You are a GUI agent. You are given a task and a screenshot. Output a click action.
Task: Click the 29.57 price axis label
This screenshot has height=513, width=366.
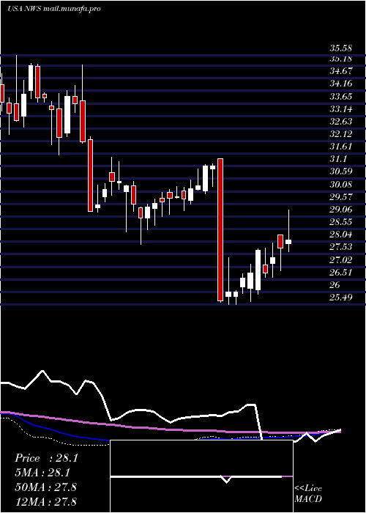(340, 196)
